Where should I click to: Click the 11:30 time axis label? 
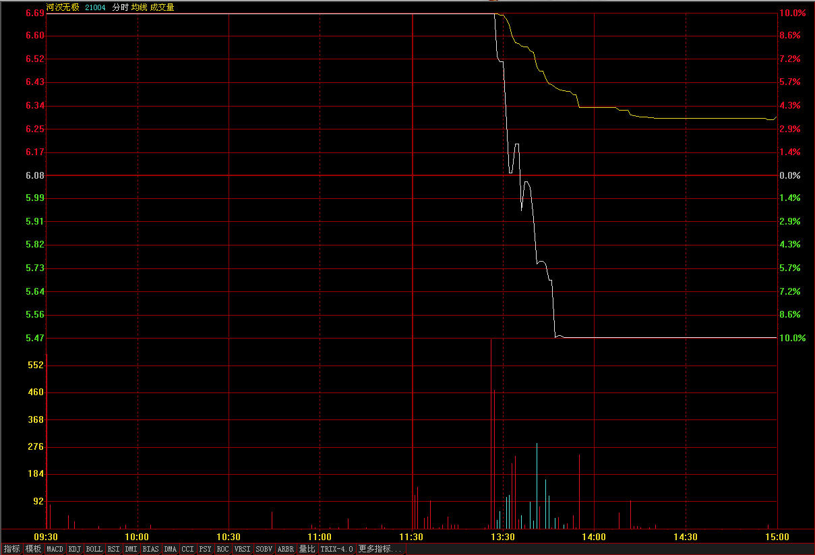point(411,537)
